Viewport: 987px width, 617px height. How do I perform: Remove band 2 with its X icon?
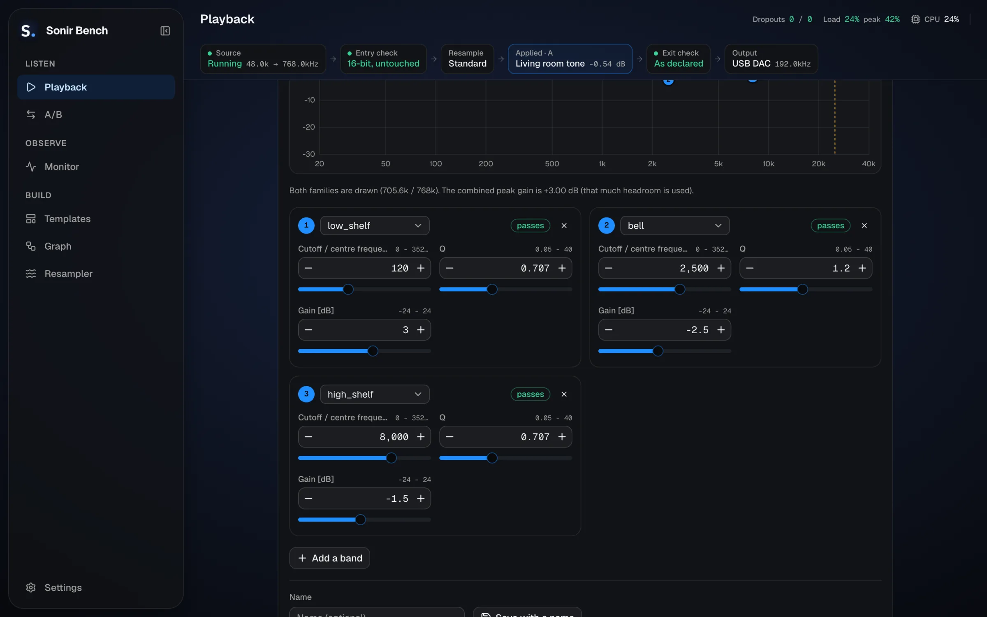pos(864,225)
